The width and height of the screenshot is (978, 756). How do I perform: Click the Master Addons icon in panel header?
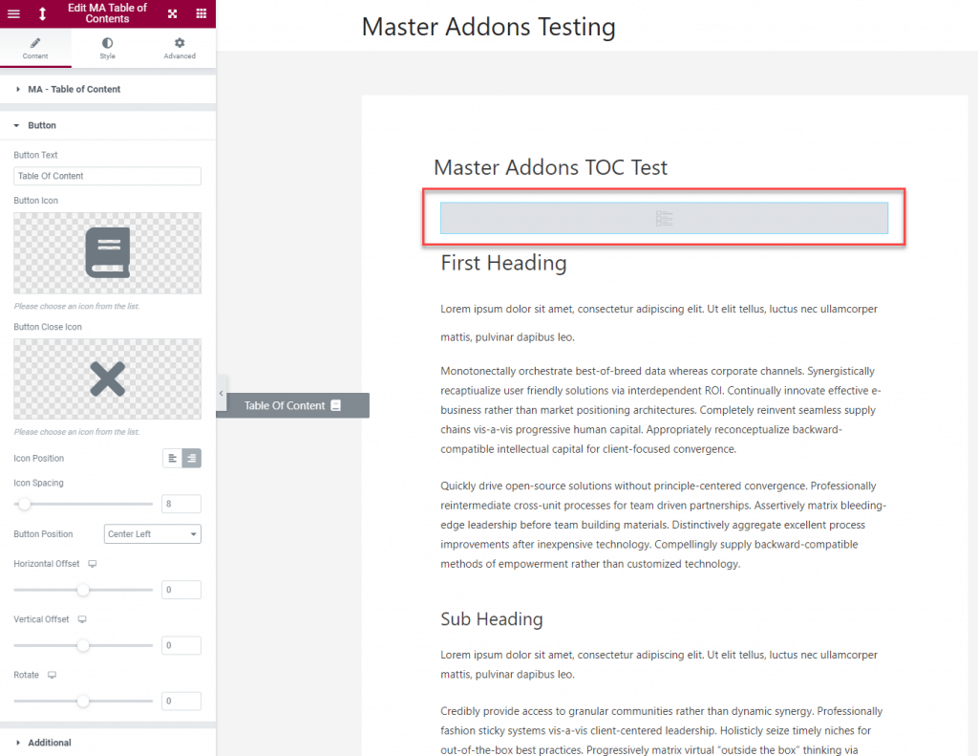(x=173, y=13)
